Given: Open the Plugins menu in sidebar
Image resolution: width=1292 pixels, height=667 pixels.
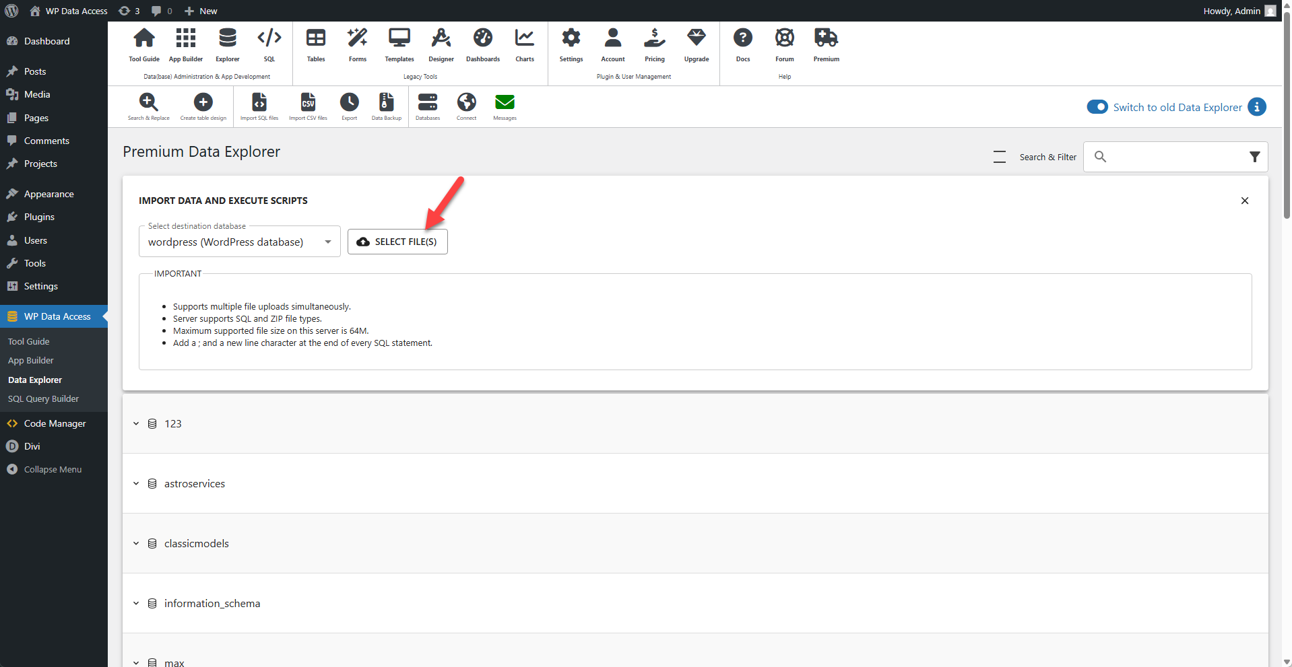Looking at the screenshot, I should [x=39, y=217].
